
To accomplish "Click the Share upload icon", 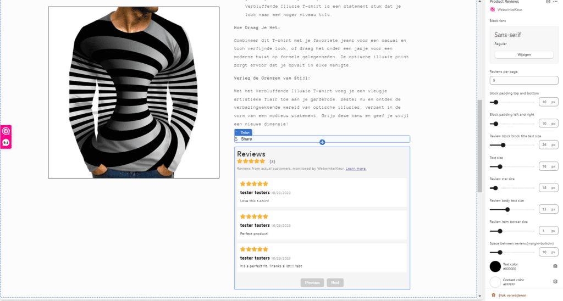I will pos(237,139).
